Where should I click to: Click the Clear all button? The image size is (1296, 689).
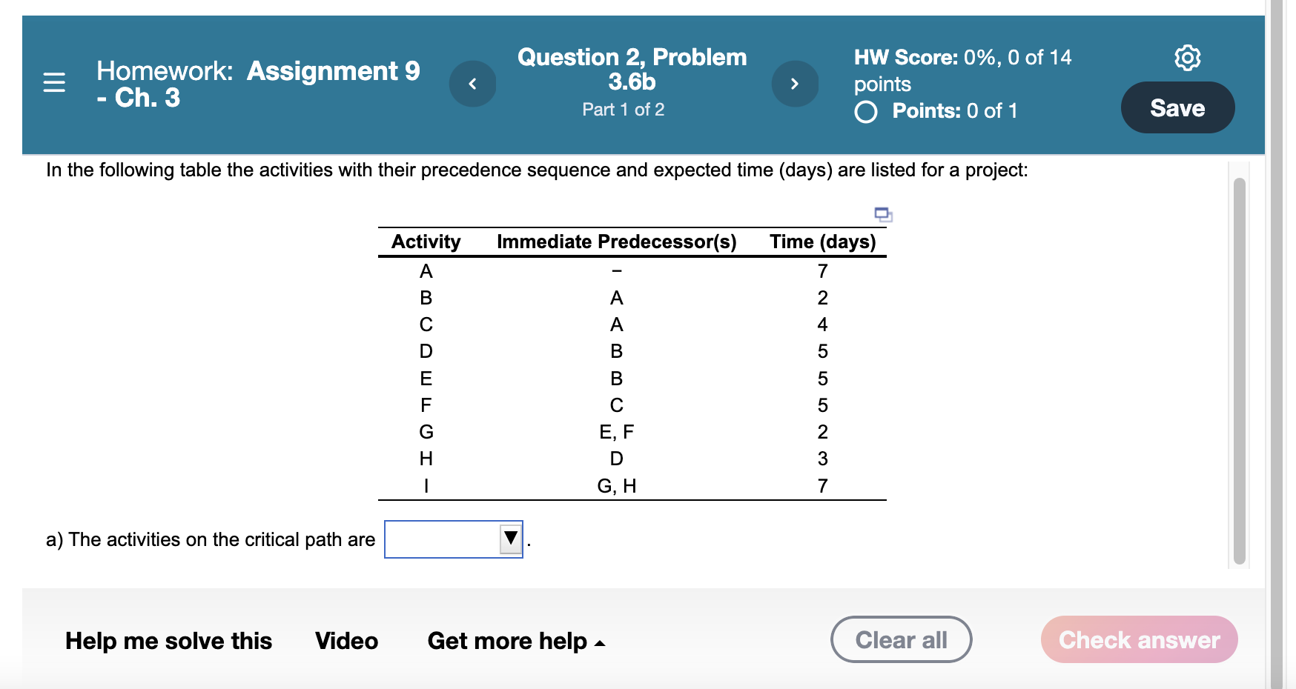point(901,639)
